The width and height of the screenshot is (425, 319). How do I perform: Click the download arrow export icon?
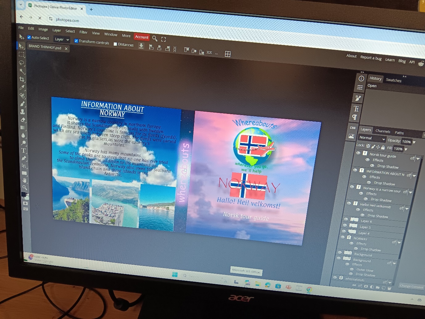pyautogui.click(x=141, y=46)
